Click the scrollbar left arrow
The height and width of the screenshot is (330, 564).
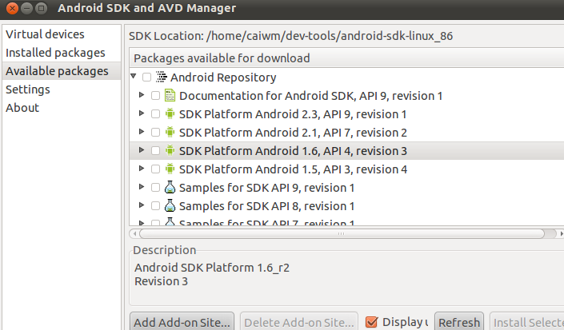[134, 234]
